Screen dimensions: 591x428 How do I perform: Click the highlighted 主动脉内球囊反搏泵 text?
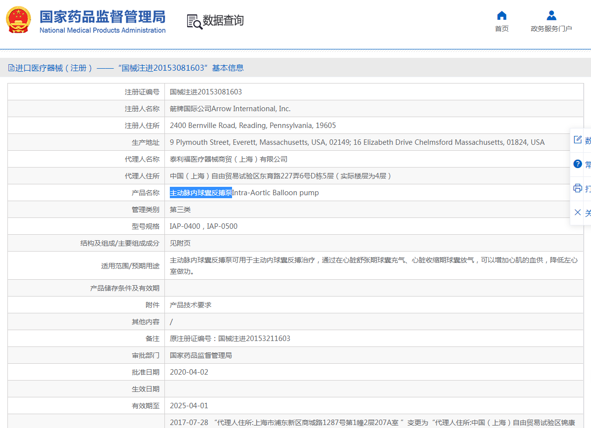click(200, 193)
